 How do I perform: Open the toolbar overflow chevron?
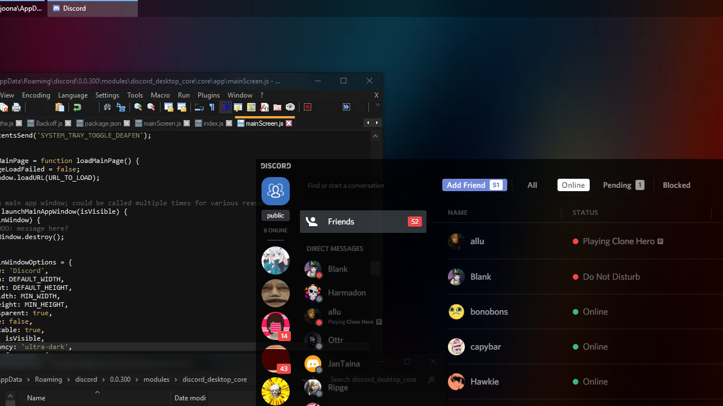coord(377,105)
